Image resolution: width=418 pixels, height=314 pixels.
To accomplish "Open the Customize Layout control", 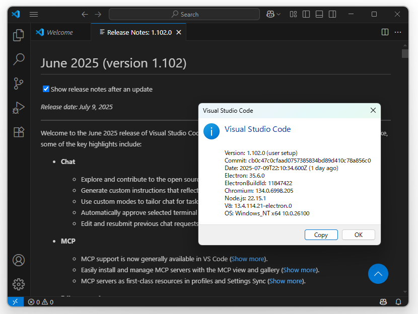I will (x=293, y=14).
